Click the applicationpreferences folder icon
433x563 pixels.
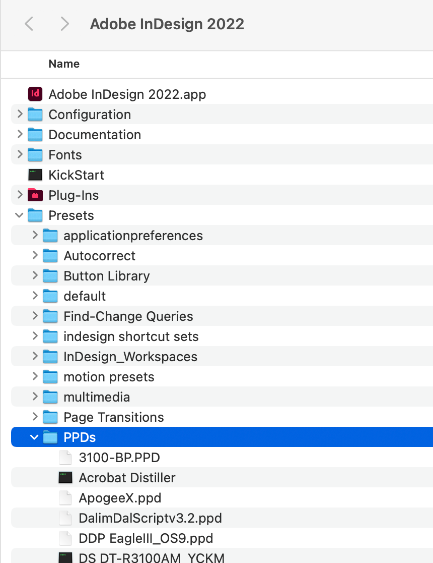(50, 236)
